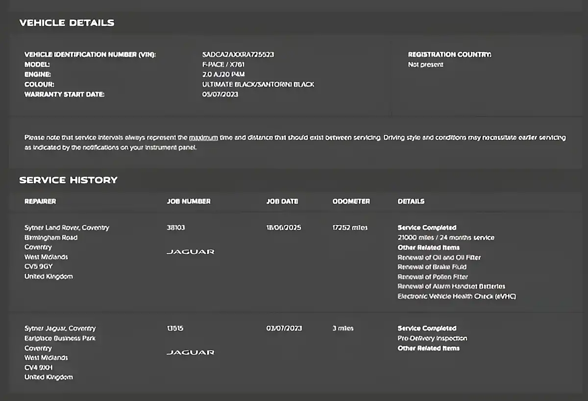Select the job date 03/07/2023 in second row
This screenshot has width=588, height=401.
284,329
